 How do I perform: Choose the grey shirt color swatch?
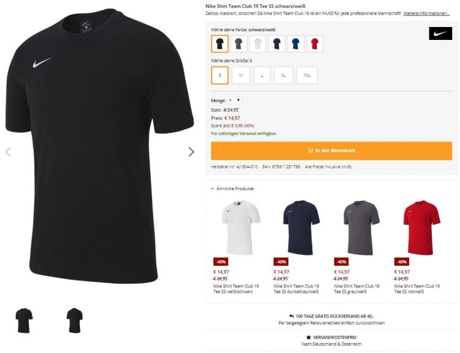239,44
